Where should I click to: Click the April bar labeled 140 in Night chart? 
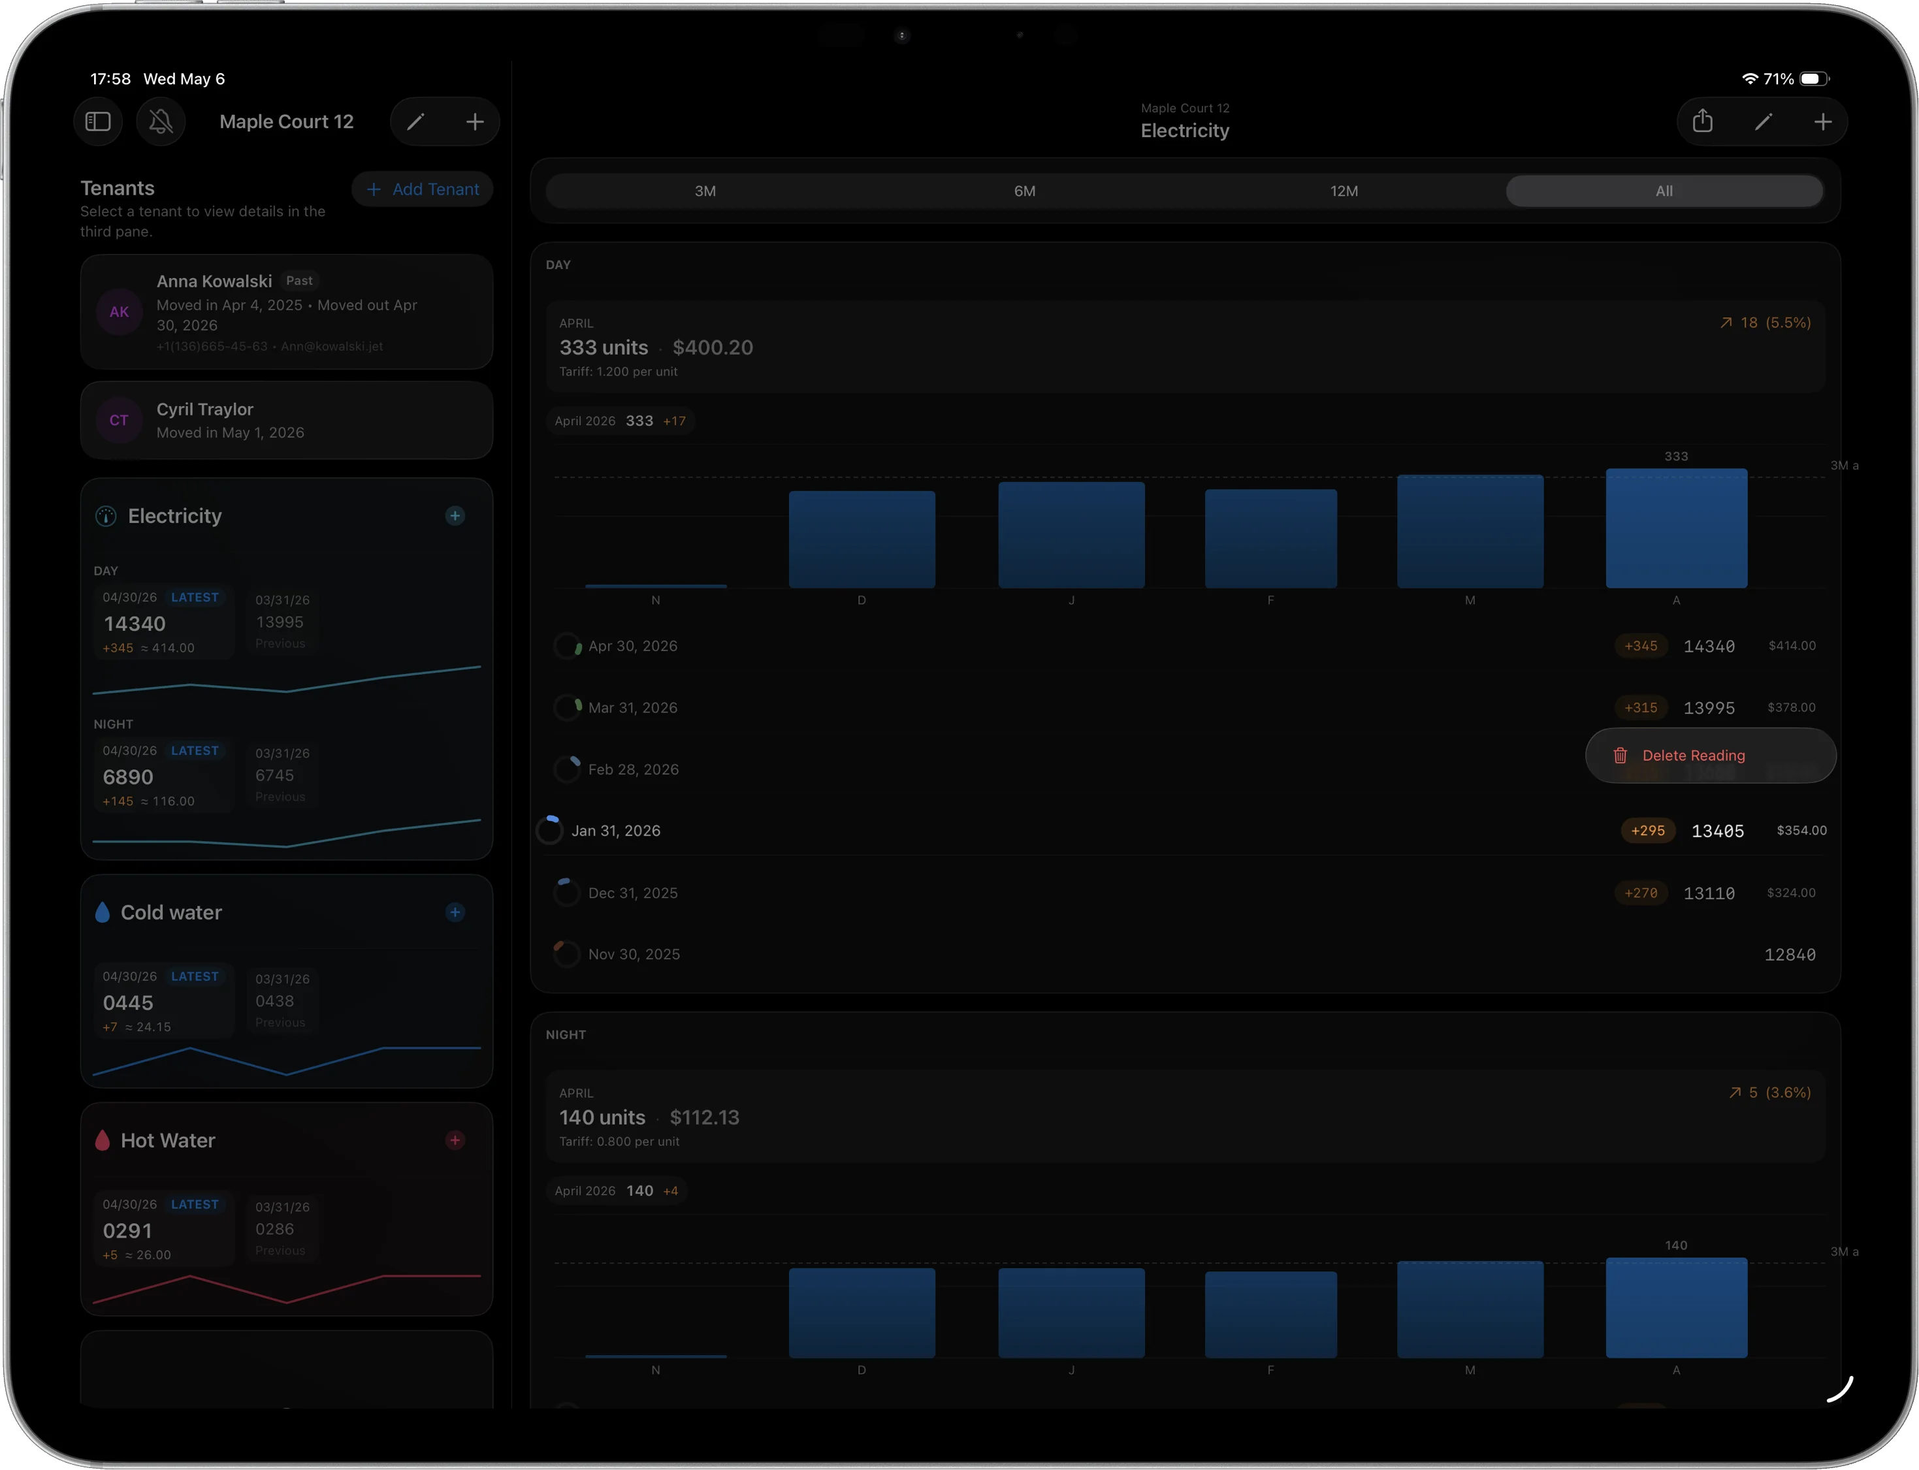click(x=1676, y=1307)
